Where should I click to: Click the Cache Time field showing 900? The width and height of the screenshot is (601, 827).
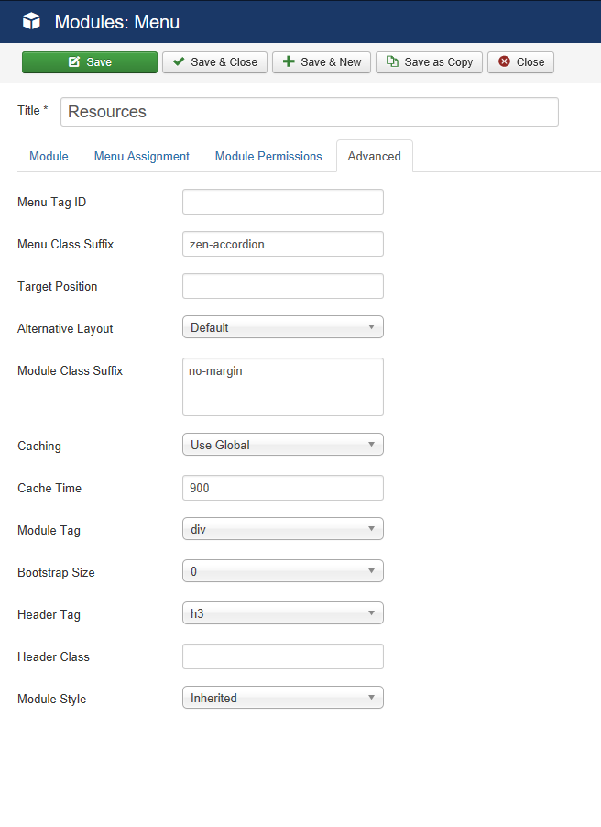coord(283,488)
